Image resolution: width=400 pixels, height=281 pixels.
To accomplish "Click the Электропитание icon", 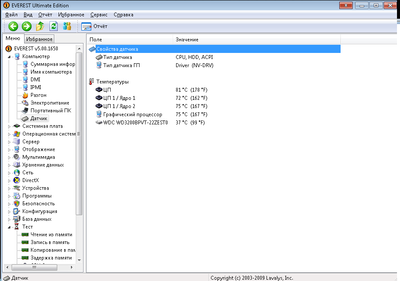I will pos(25,103).
